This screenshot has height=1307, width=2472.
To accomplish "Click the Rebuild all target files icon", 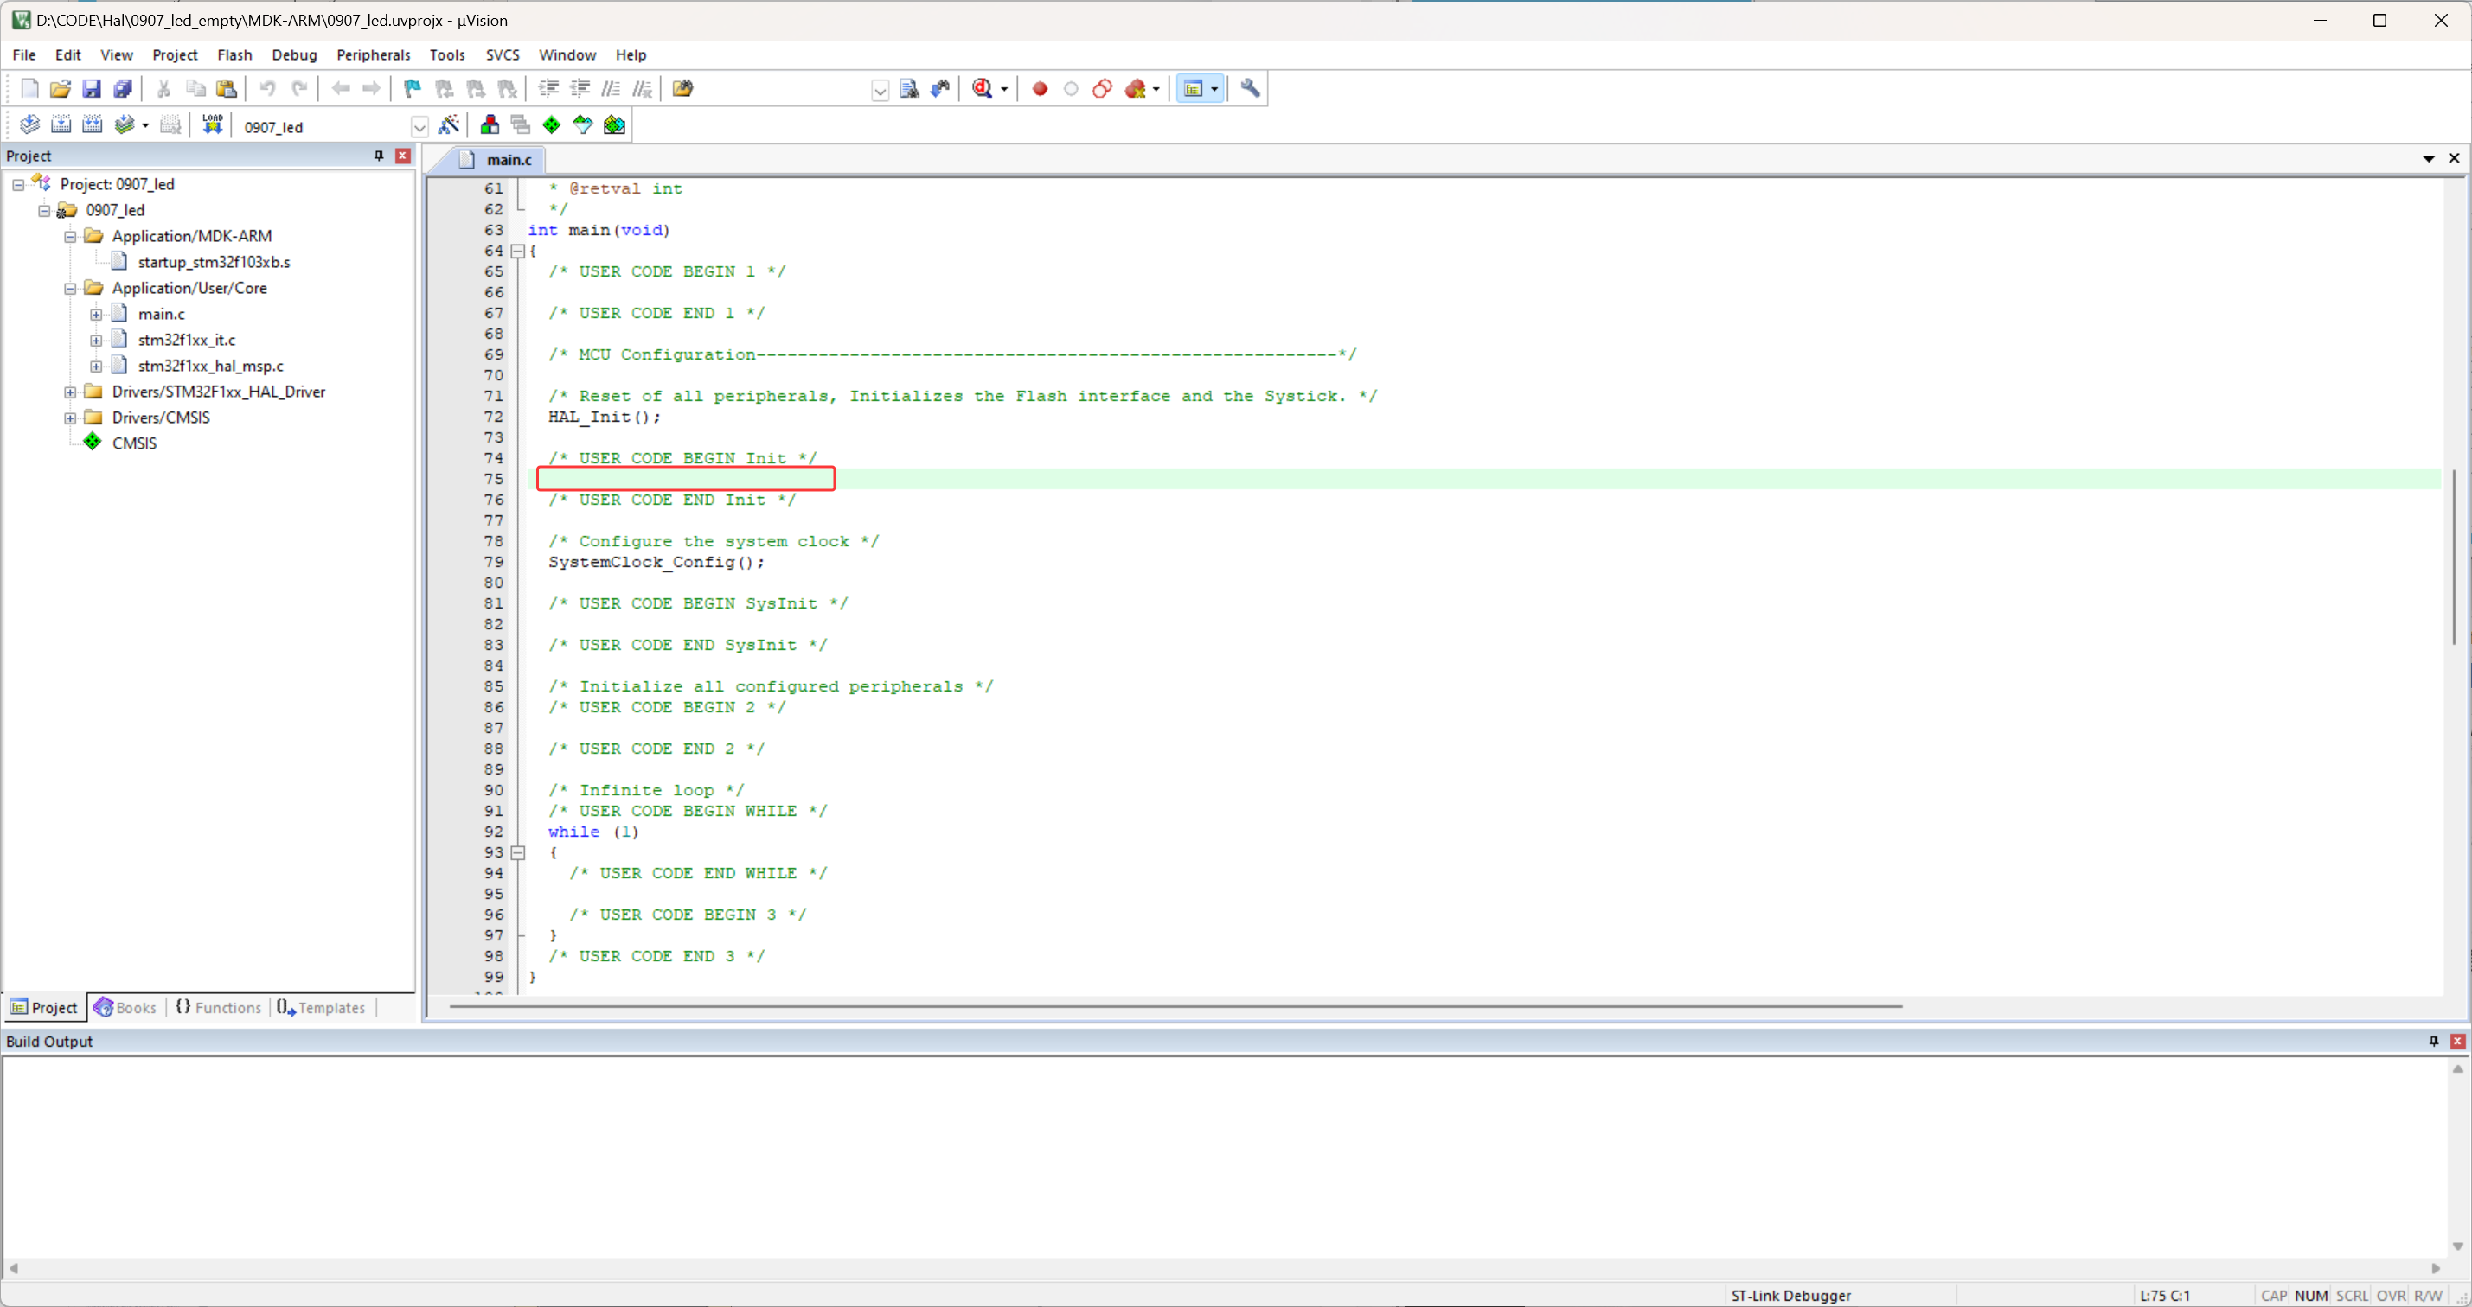I will tap(93, 124).
